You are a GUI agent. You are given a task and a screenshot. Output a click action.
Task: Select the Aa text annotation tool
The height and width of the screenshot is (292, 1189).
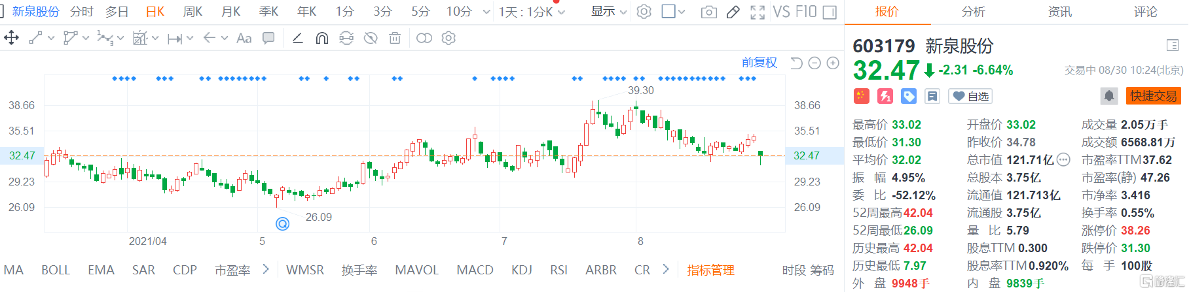coord(244,38)
